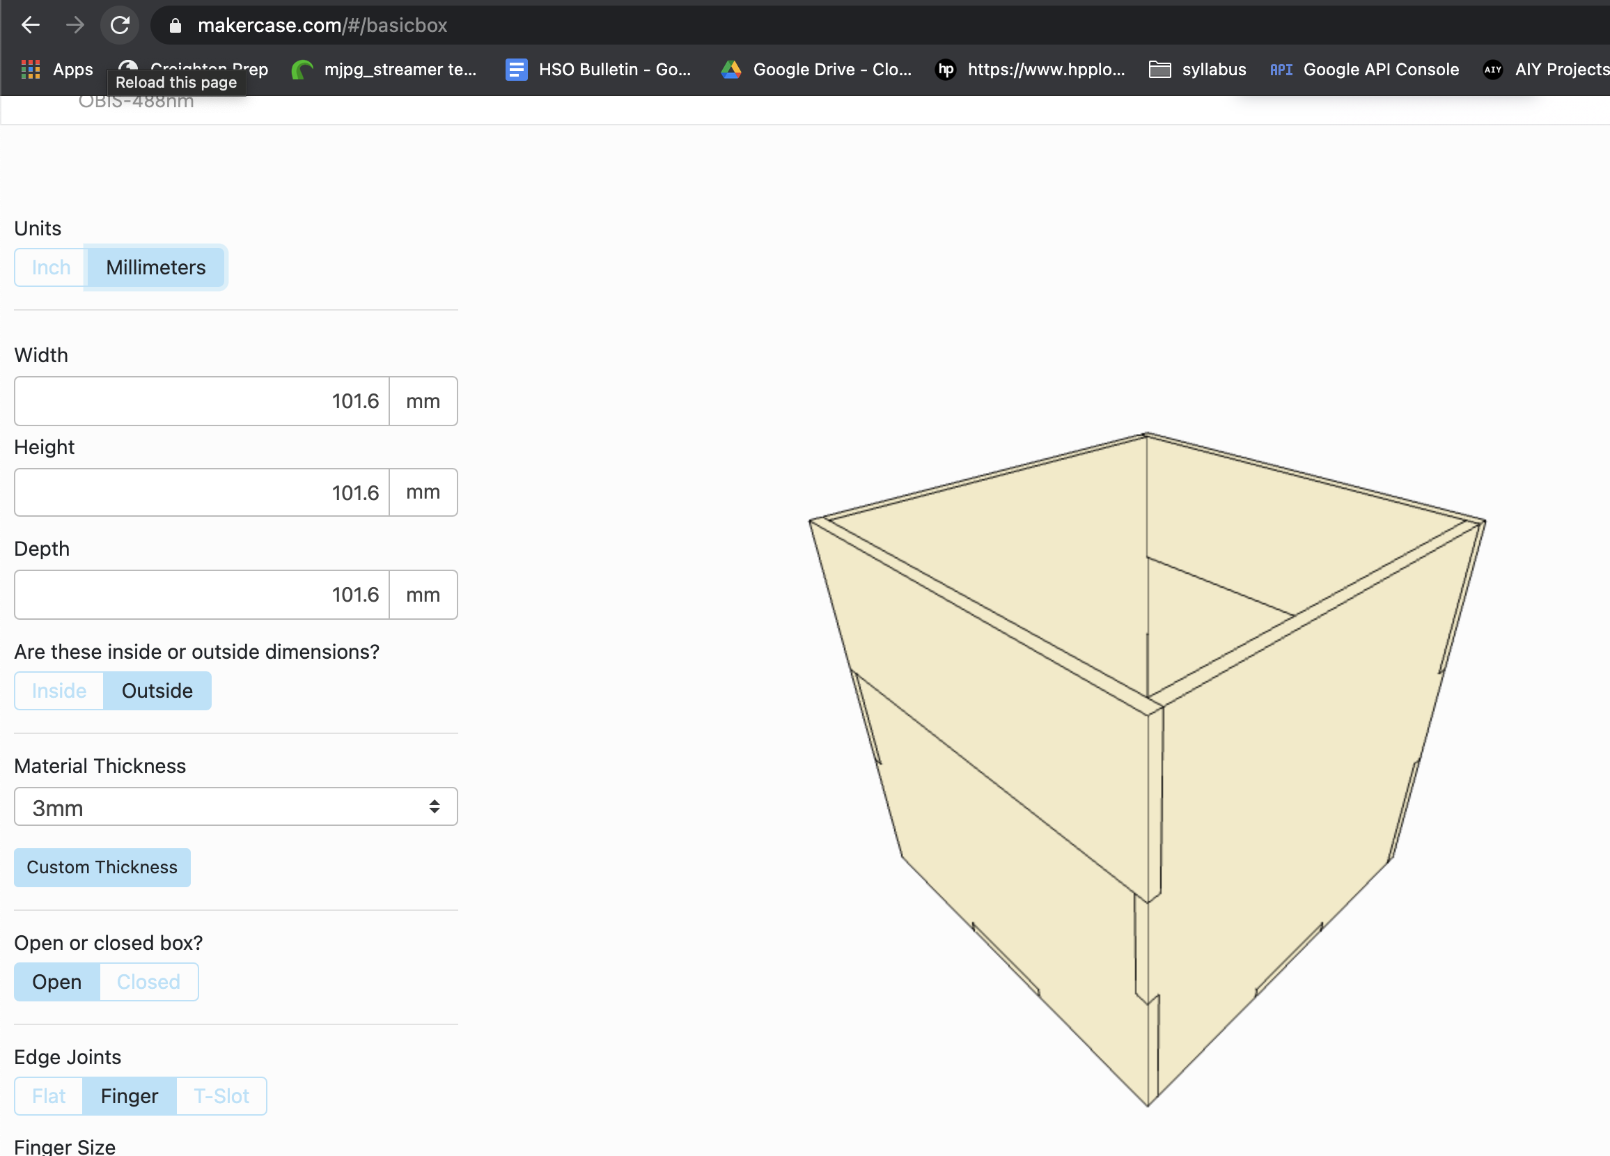The height and width of the screenshot is (1156, 1610).
Task: Open the Apps menu in bookmarks bar
Action: tap(57, 69)
